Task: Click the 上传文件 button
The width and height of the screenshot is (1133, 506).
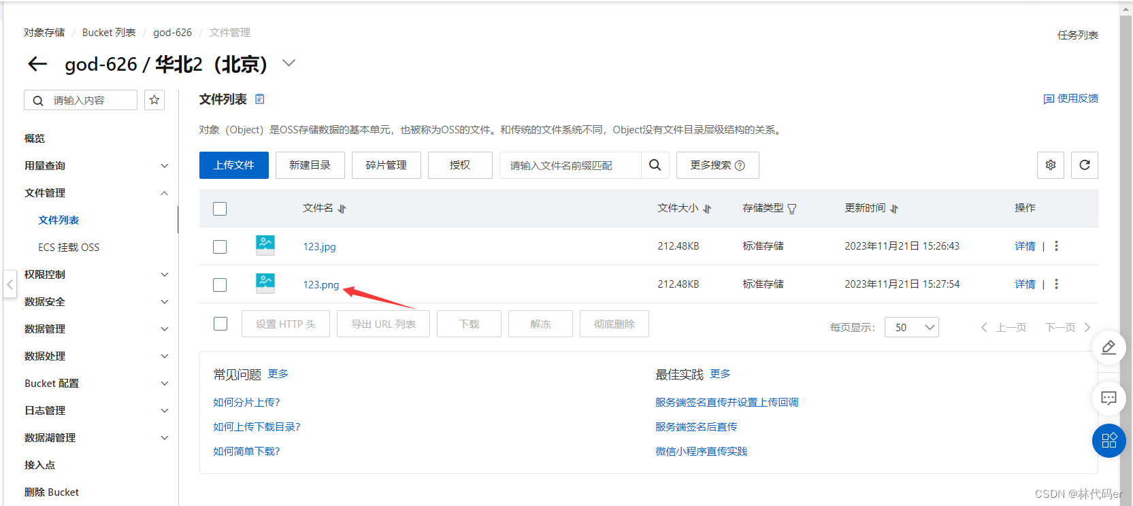Action: coord(234,165)
